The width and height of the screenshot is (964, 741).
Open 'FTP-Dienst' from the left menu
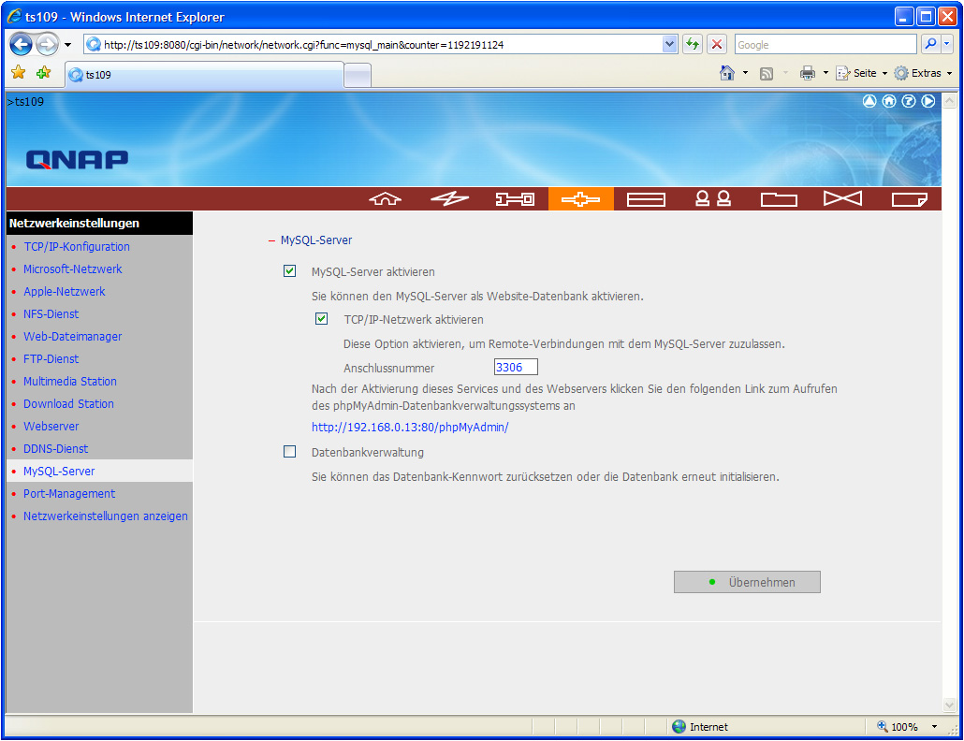[51, 358]
